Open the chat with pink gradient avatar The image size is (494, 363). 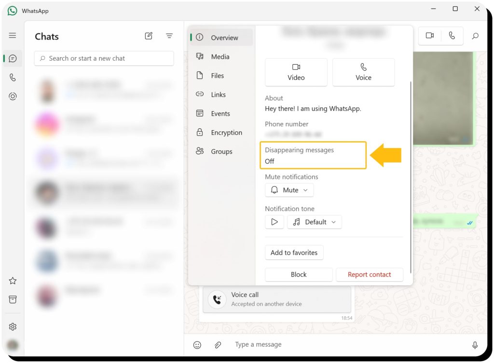pyautogui.click(x=104, y=124)
